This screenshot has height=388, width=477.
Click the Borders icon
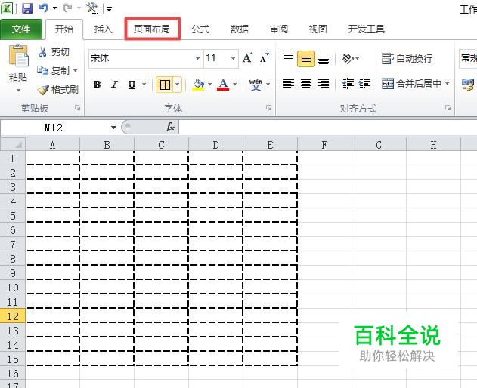[165, 85]
